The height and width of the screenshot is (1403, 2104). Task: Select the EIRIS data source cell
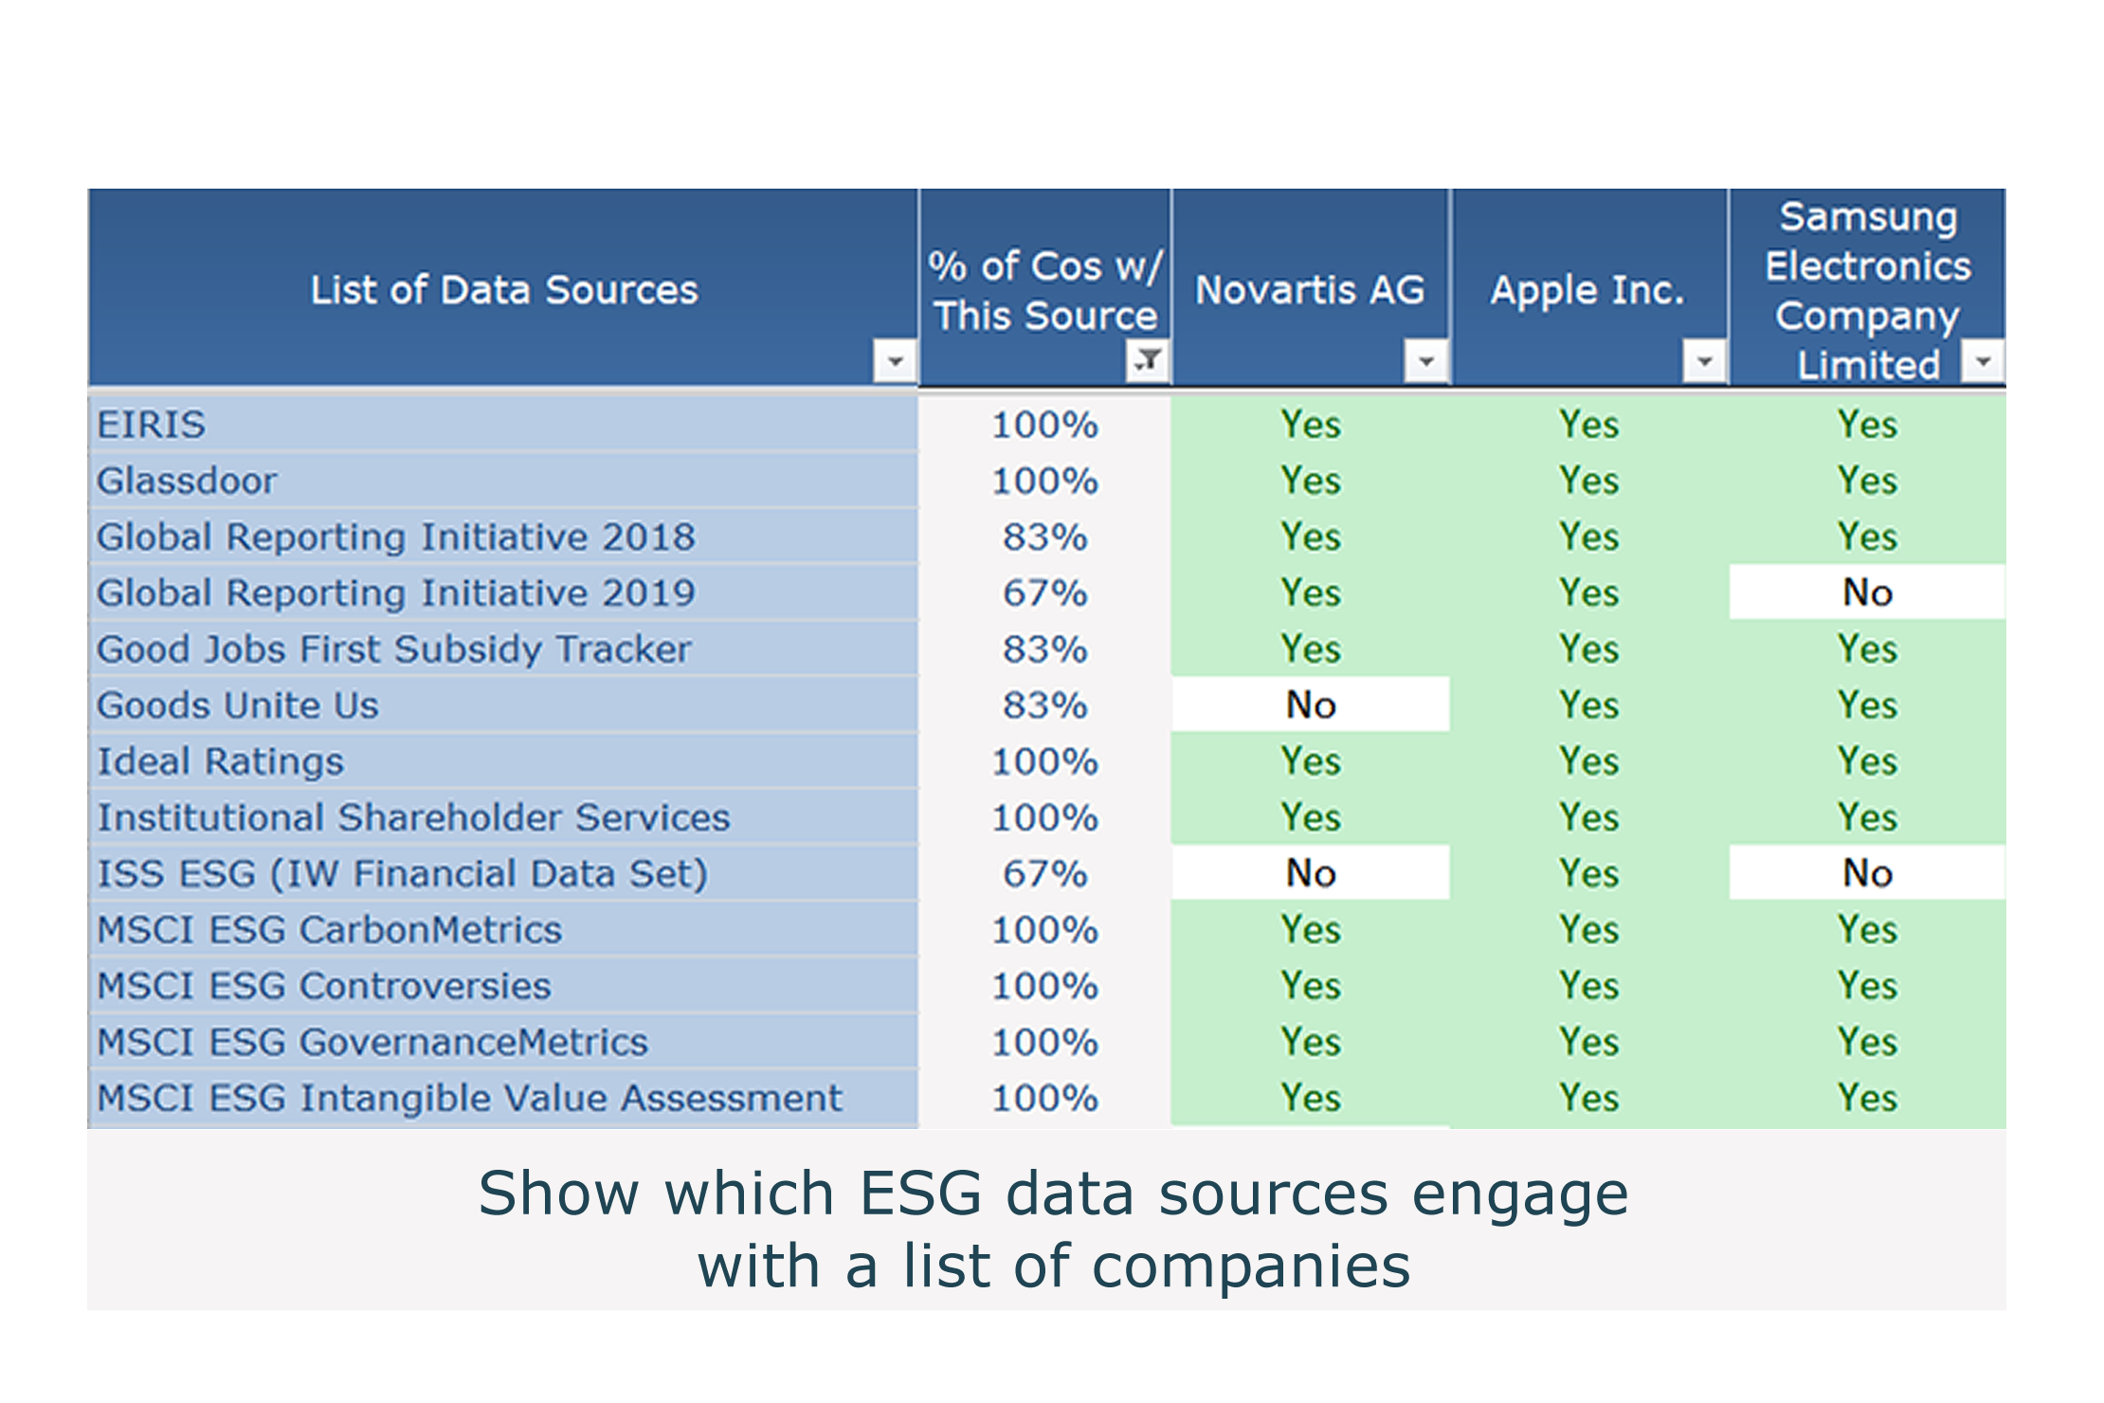coord(502,425)
